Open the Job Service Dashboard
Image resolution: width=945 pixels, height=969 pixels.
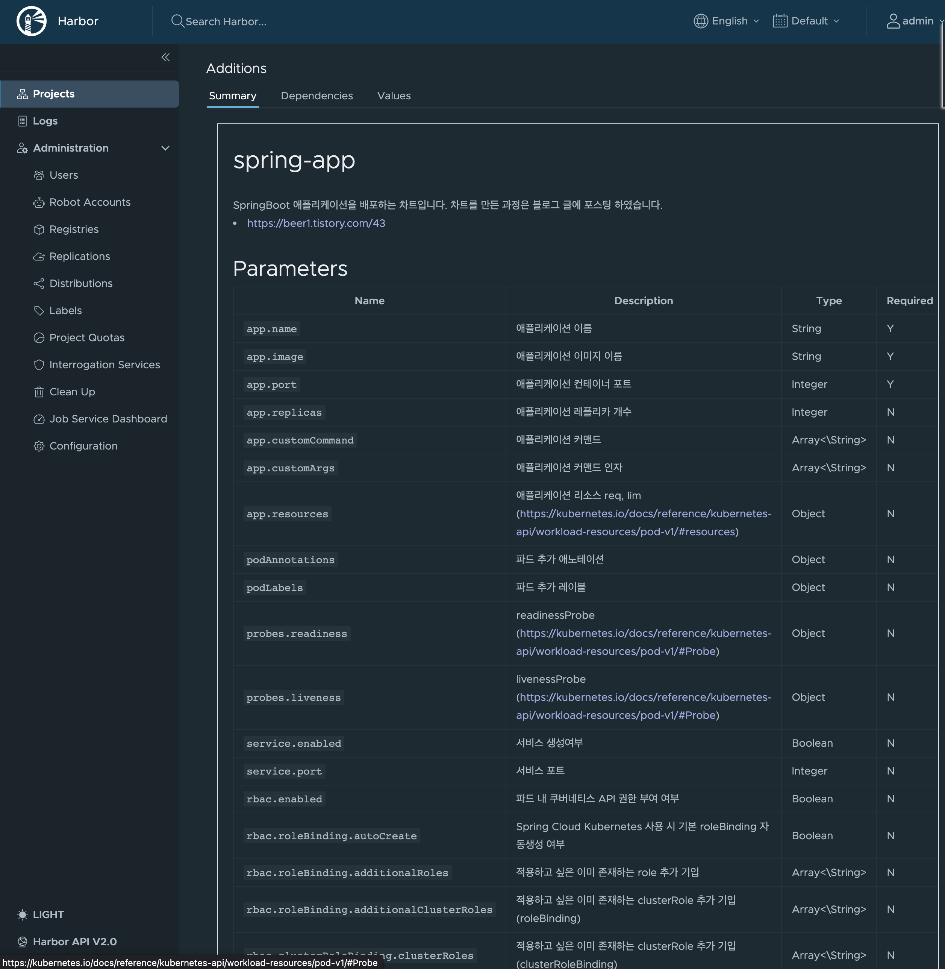click(108, 419)
